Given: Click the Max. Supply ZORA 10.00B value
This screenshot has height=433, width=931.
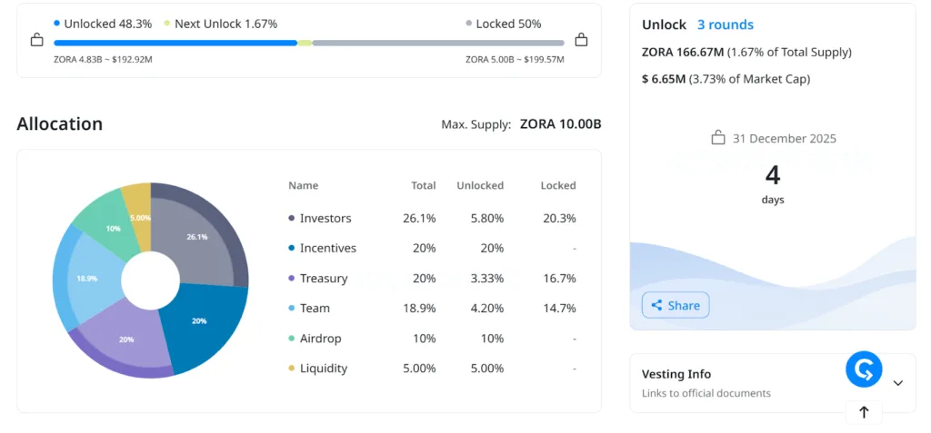Looking at the screenshot, I should pyautogui.click(x=560, y=124).
